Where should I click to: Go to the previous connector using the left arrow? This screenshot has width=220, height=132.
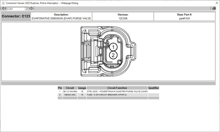point(4,8)
